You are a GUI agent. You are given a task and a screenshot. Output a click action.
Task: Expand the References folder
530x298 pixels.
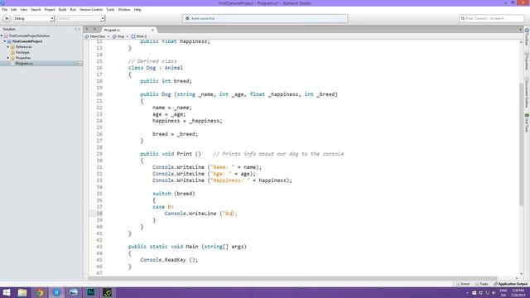pos(8,47)
